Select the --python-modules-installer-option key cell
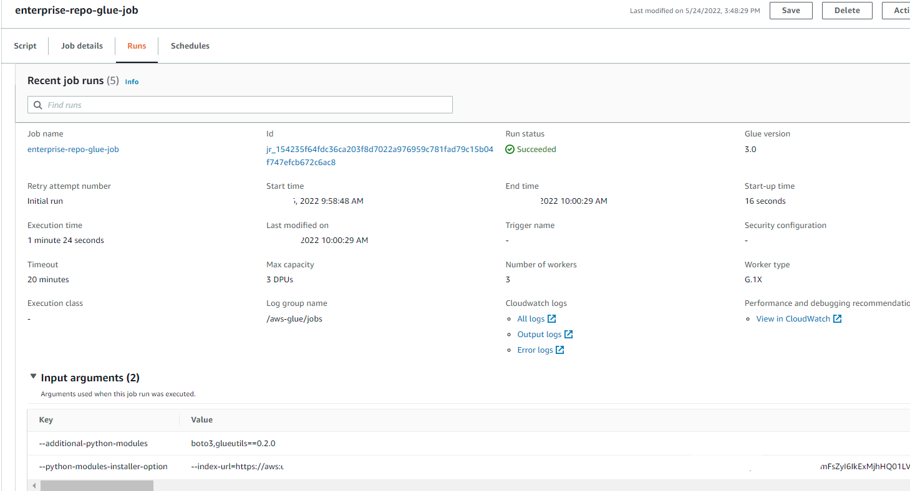 click(104, 467)
